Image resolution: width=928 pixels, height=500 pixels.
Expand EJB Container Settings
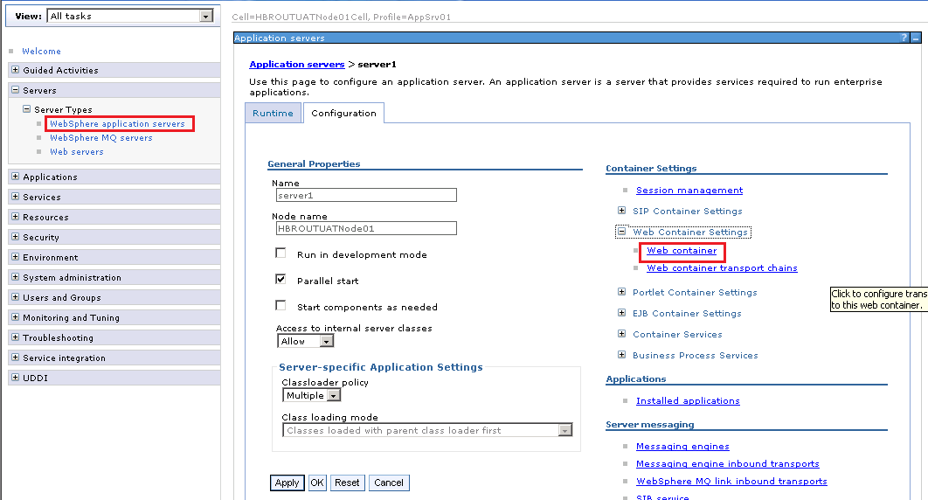point(621,312)
